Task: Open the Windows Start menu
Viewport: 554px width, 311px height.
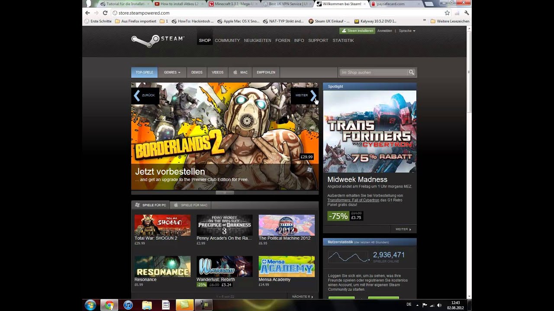Action: click(x=90, y=305)
